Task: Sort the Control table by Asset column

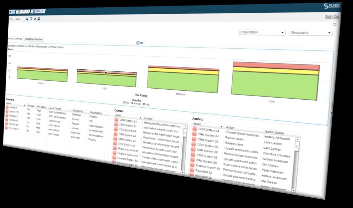Action: click(128, 117)
